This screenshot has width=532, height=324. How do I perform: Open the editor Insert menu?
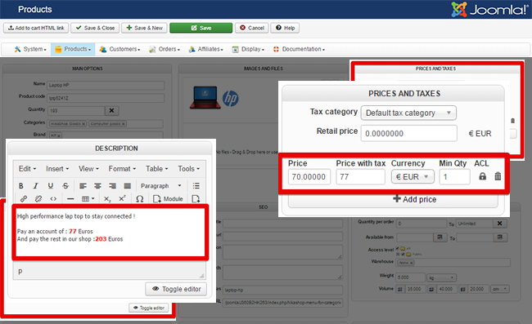(x=57, y=168)
